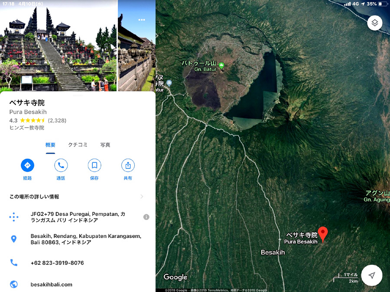Screen dimensions: 390x292
Task: Select the 概要 overview tab
Action: click(50, 145)
